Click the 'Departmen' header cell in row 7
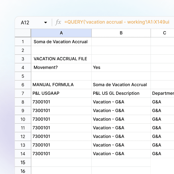The image size is (174, 174). 162,93
